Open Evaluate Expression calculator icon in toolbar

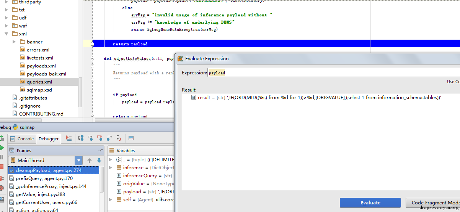[131, 138]
